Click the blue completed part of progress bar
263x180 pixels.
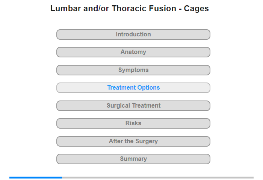pyautogui.click(x=36, y=177)
